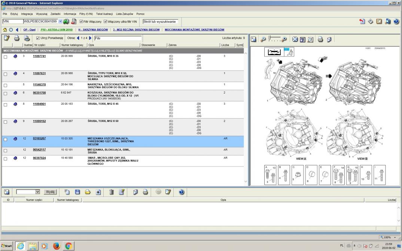Click the blue help icon at top right

pos(396,21)
